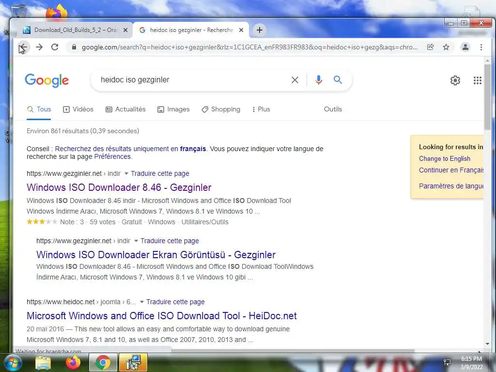The height and width of the screenshot is (372, 496).
Task: Expand dropdown arrow beside first gezginler.net URL
Action: coord(126,174)
